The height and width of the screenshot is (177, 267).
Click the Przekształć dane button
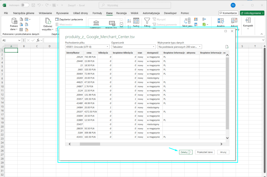pos(205,152)
